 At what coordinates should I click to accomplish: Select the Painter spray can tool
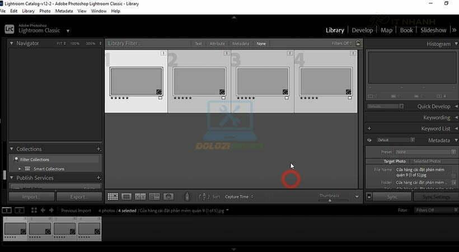[x=188, y=197]
